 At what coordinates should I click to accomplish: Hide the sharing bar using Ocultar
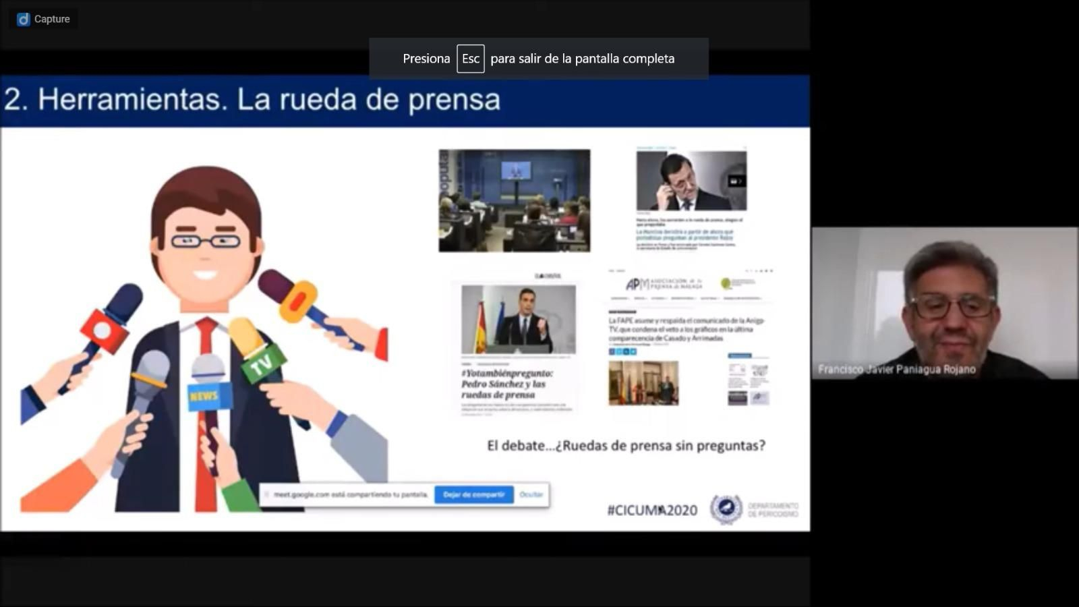pyautogui.click(x=531, y=494)
